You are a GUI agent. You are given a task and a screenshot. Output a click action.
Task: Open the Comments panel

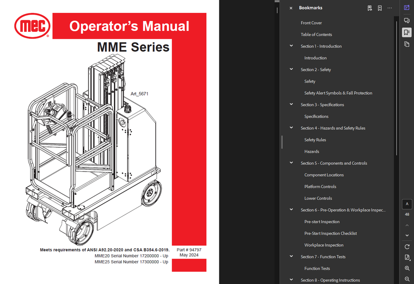click(407, 20)
